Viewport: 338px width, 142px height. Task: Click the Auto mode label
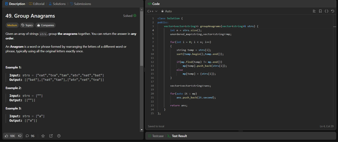pyautogui.click(x=168, y=11)
